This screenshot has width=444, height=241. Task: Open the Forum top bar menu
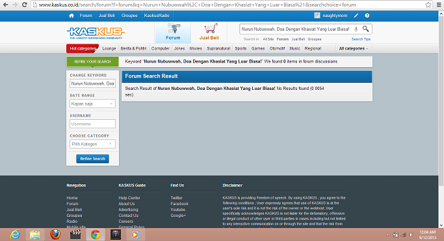[x=86, y=16]
